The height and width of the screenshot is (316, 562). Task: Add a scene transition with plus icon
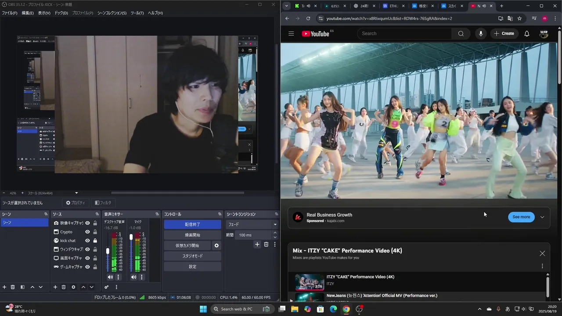[x=257, y=244]
